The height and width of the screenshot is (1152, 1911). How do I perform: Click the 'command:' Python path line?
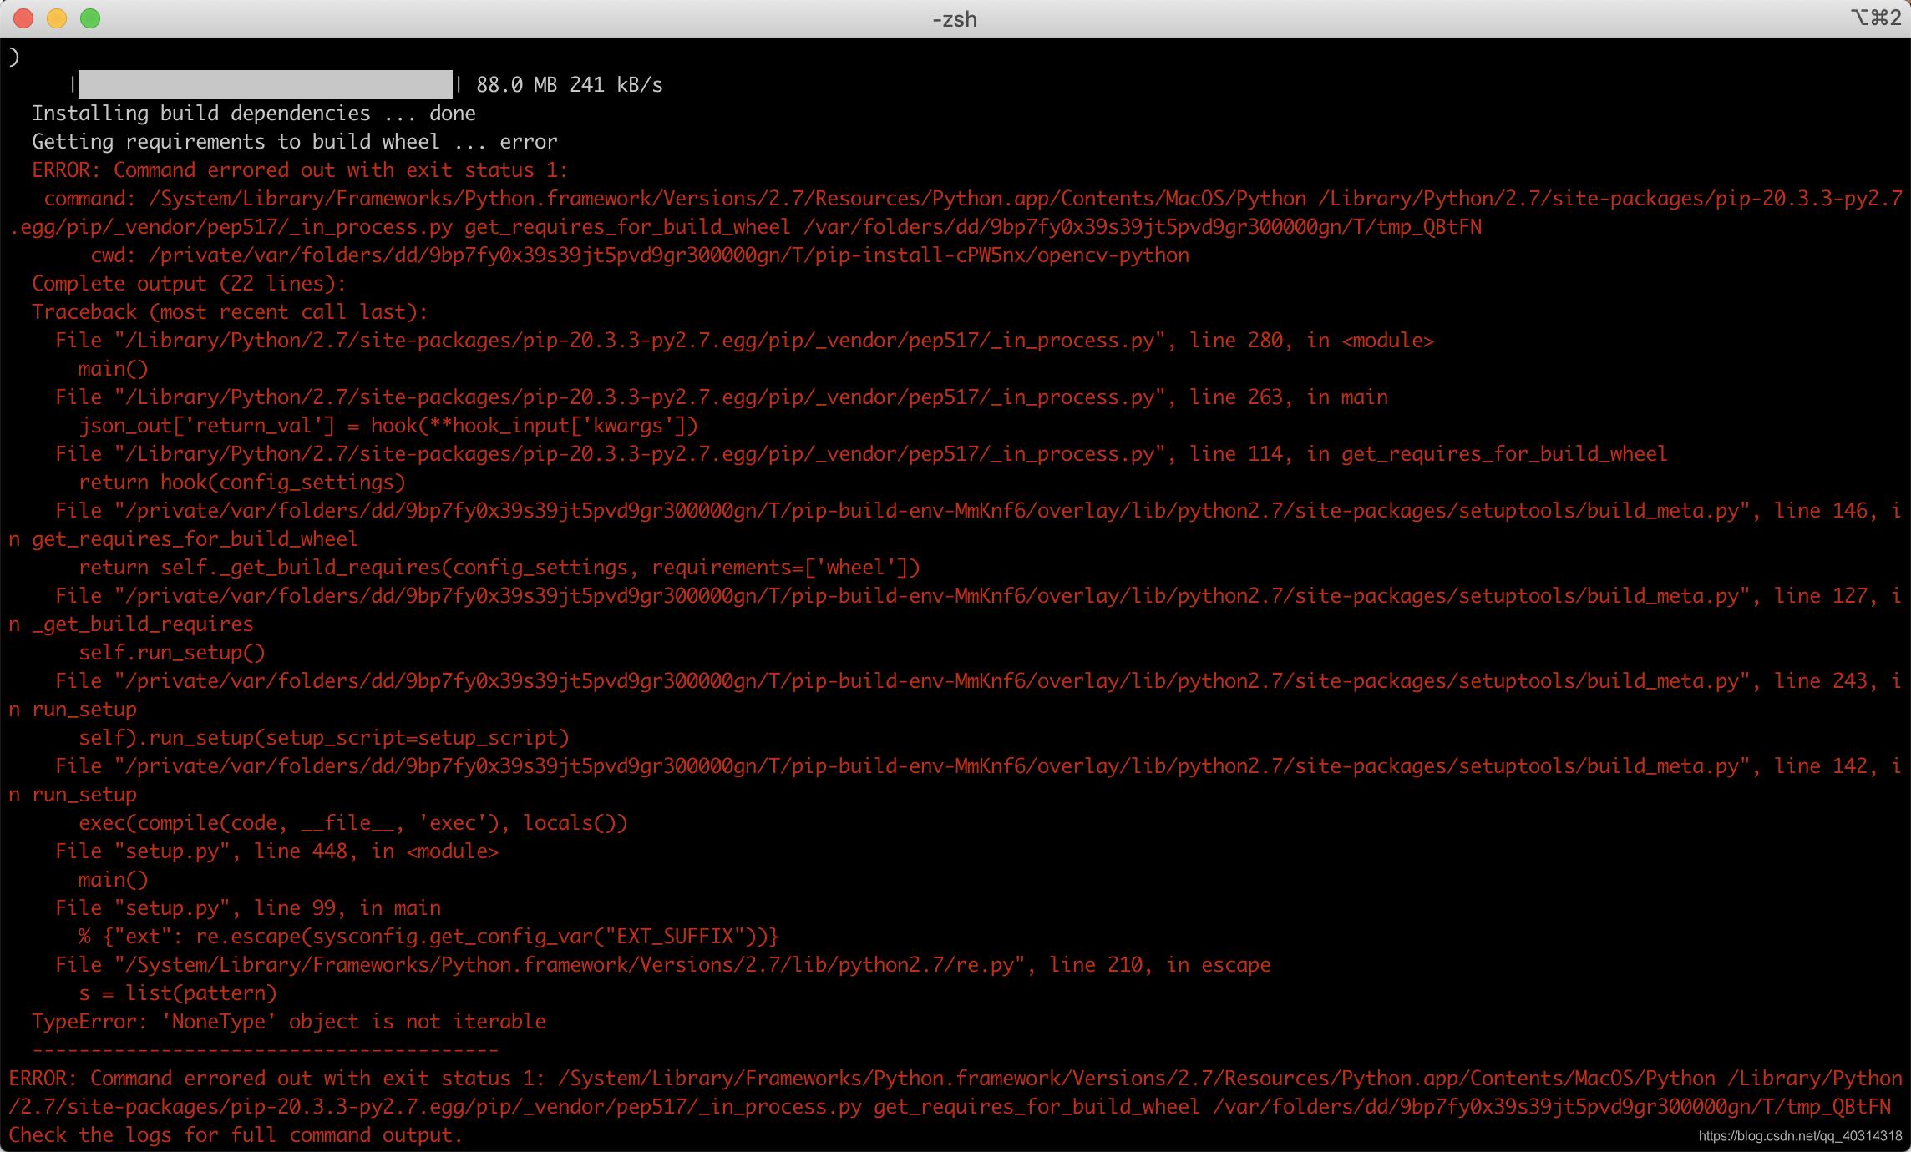955,213
